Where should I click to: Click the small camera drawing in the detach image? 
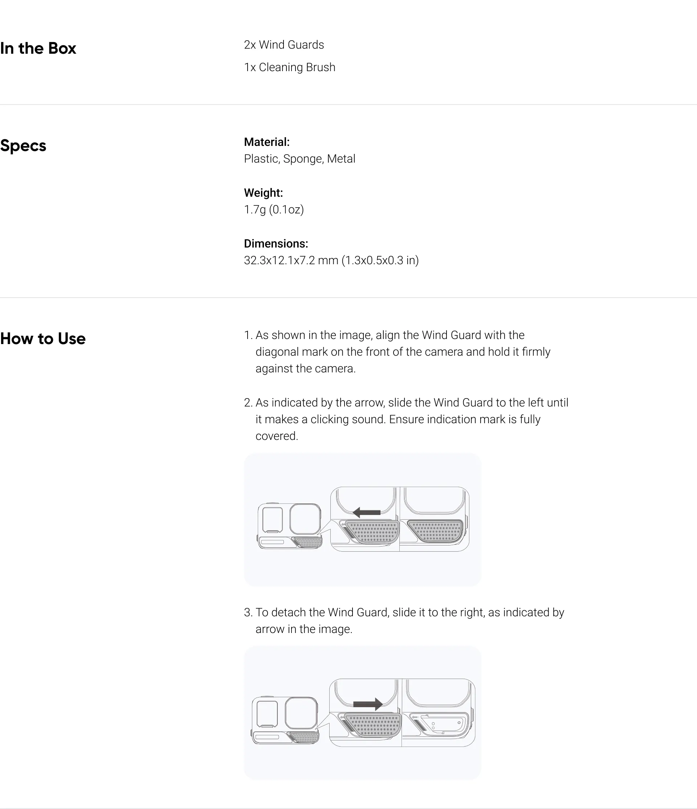285,720
